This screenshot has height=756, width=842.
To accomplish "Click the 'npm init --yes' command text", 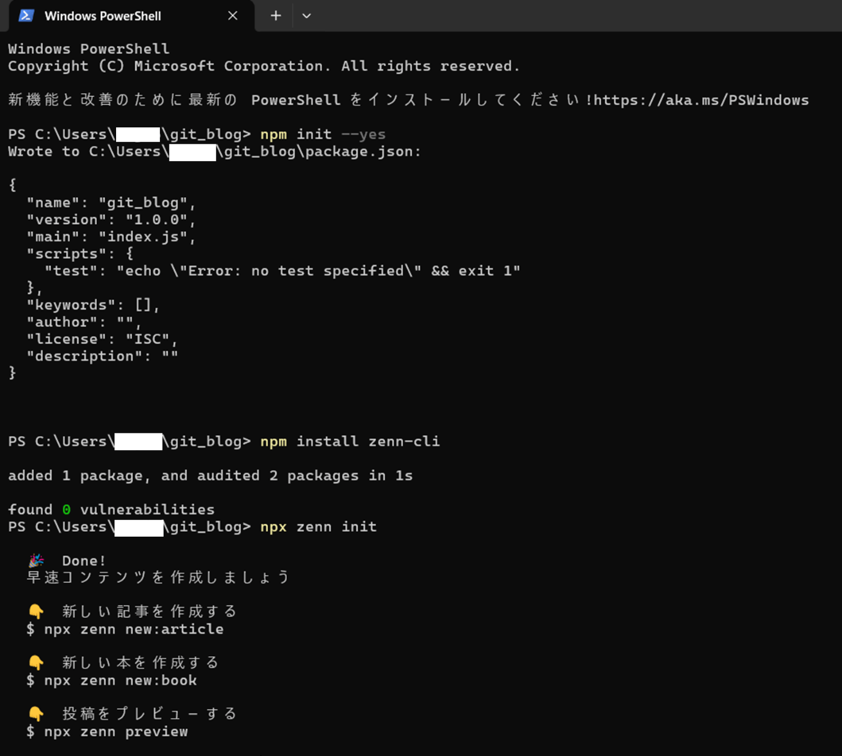I will 323,134.
